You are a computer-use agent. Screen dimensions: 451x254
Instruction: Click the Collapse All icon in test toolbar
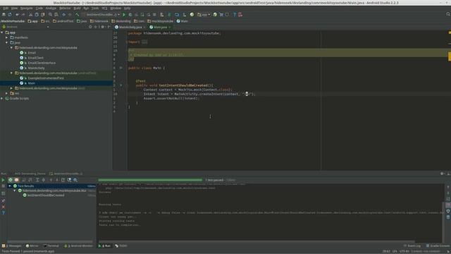click(44, 180)
